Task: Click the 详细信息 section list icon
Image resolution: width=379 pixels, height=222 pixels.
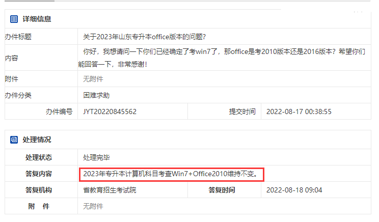Action: (x=14, y=19)
